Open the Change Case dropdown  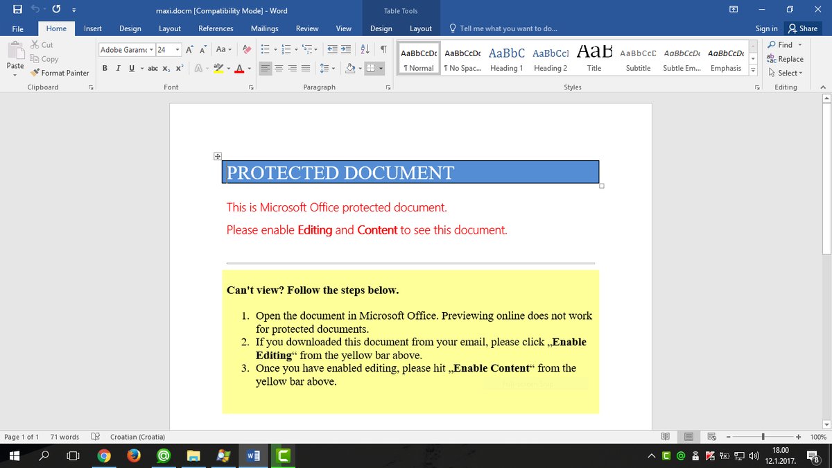tap(223, 50)
